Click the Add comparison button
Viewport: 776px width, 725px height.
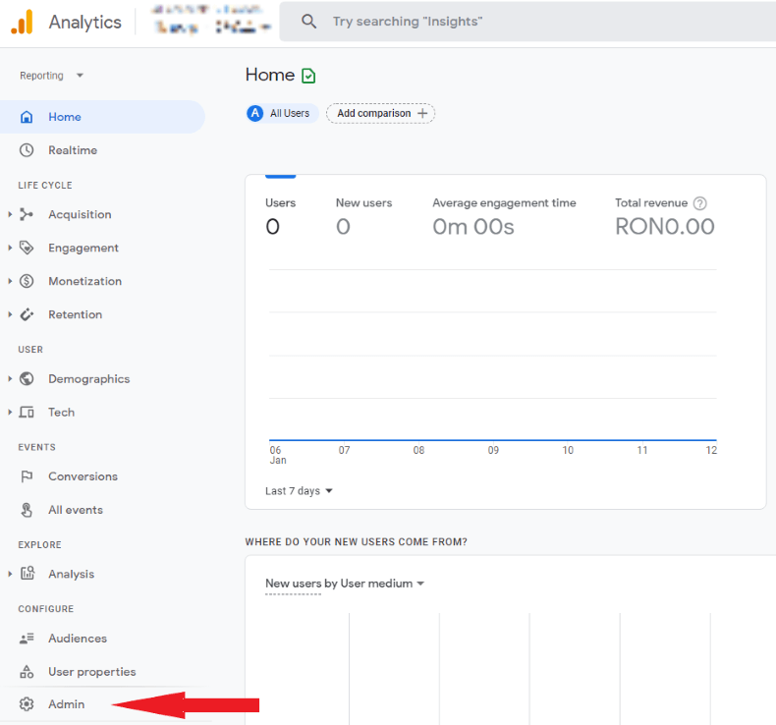pos(380,113)
